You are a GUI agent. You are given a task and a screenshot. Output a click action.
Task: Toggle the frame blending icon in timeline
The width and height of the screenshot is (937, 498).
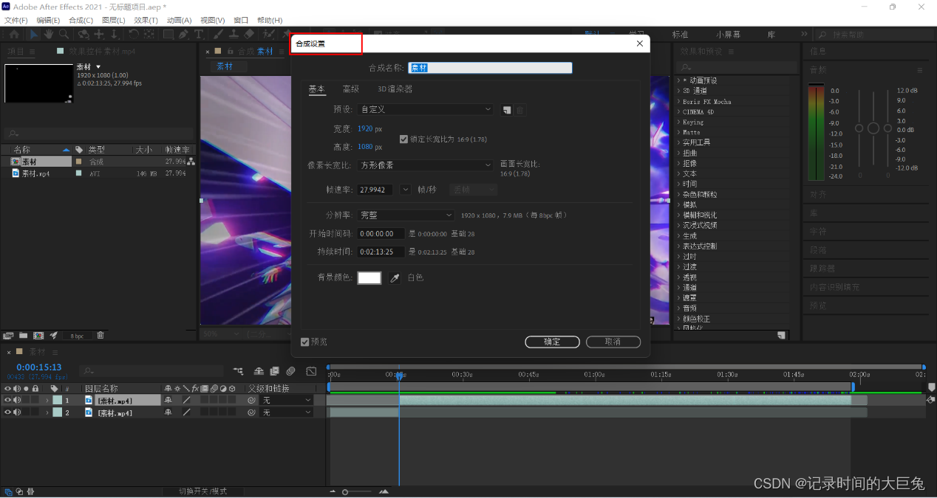click(x=274, y=371)
